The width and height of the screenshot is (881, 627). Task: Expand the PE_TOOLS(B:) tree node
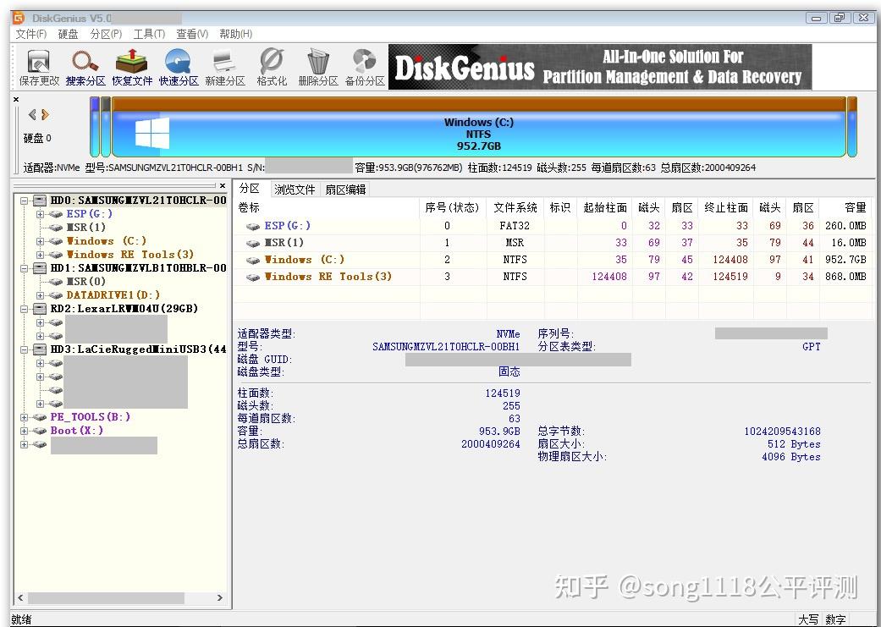(24, 416)
